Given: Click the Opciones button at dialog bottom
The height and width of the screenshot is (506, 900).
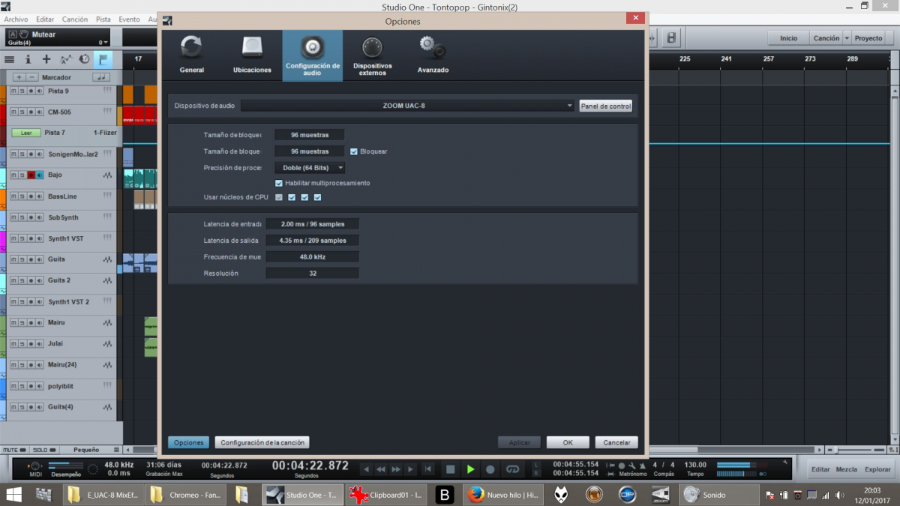Looking at the screenshot, I should (188, 442).
